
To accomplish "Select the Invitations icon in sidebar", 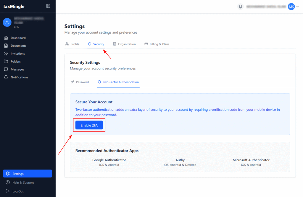I will [x=6, y=53].
